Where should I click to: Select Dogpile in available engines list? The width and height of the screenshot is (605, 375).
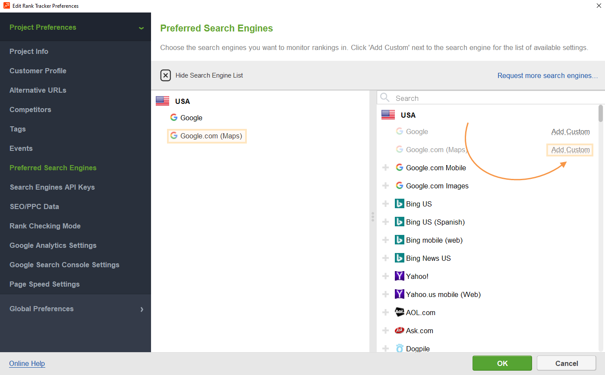pyautogui.click(x=418, y=349)
